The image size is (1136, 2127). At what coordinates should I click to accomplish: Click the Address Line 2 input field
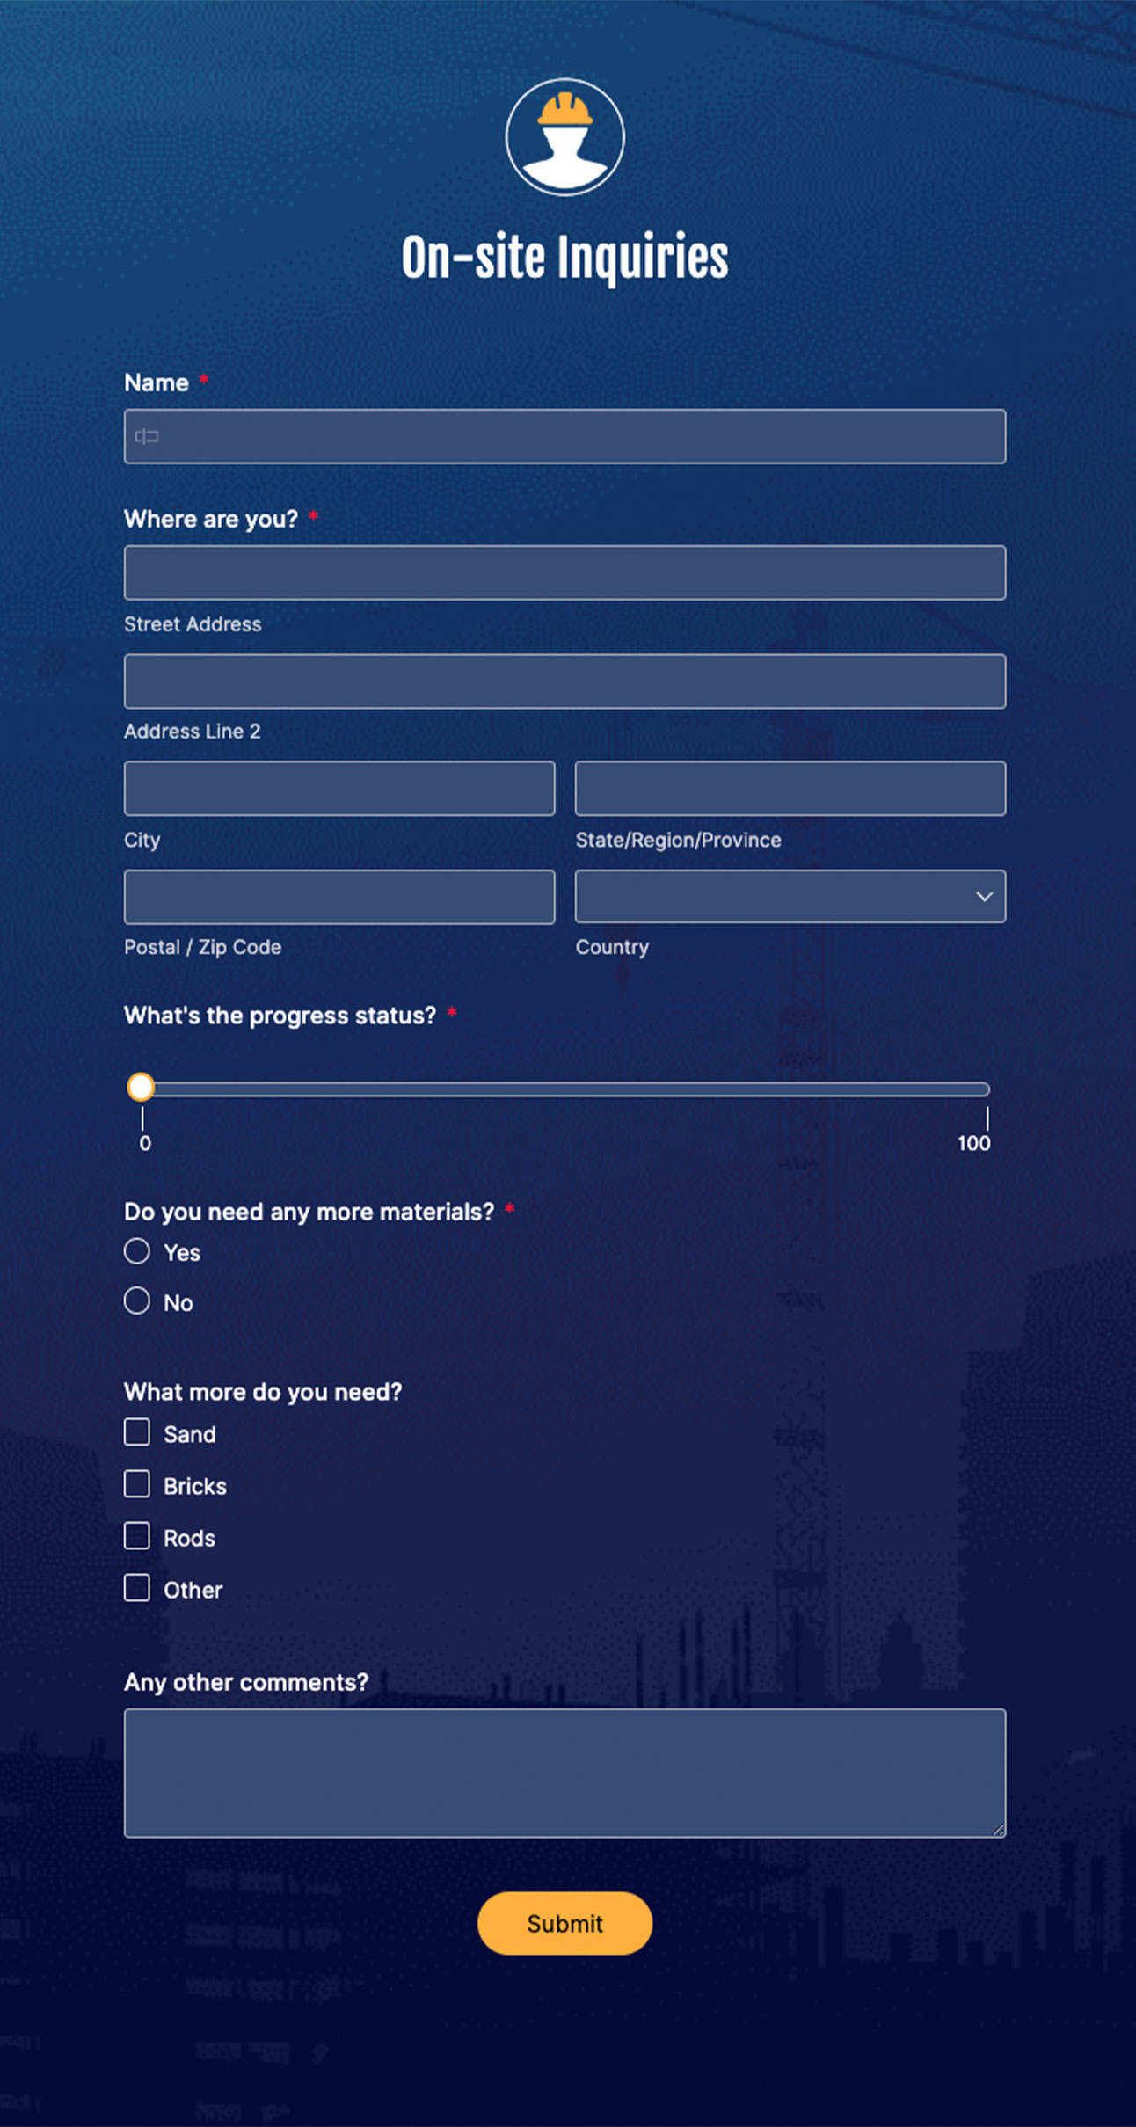coord(564,681)
